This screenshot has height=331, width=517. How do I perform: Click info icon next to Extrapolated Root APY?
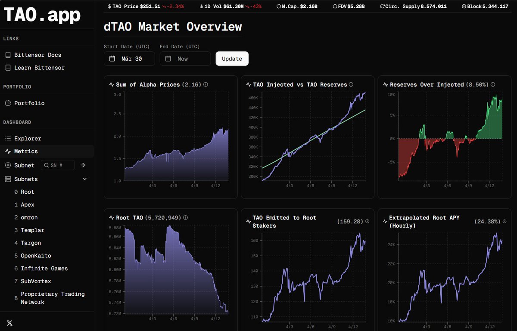pos(505,221)
